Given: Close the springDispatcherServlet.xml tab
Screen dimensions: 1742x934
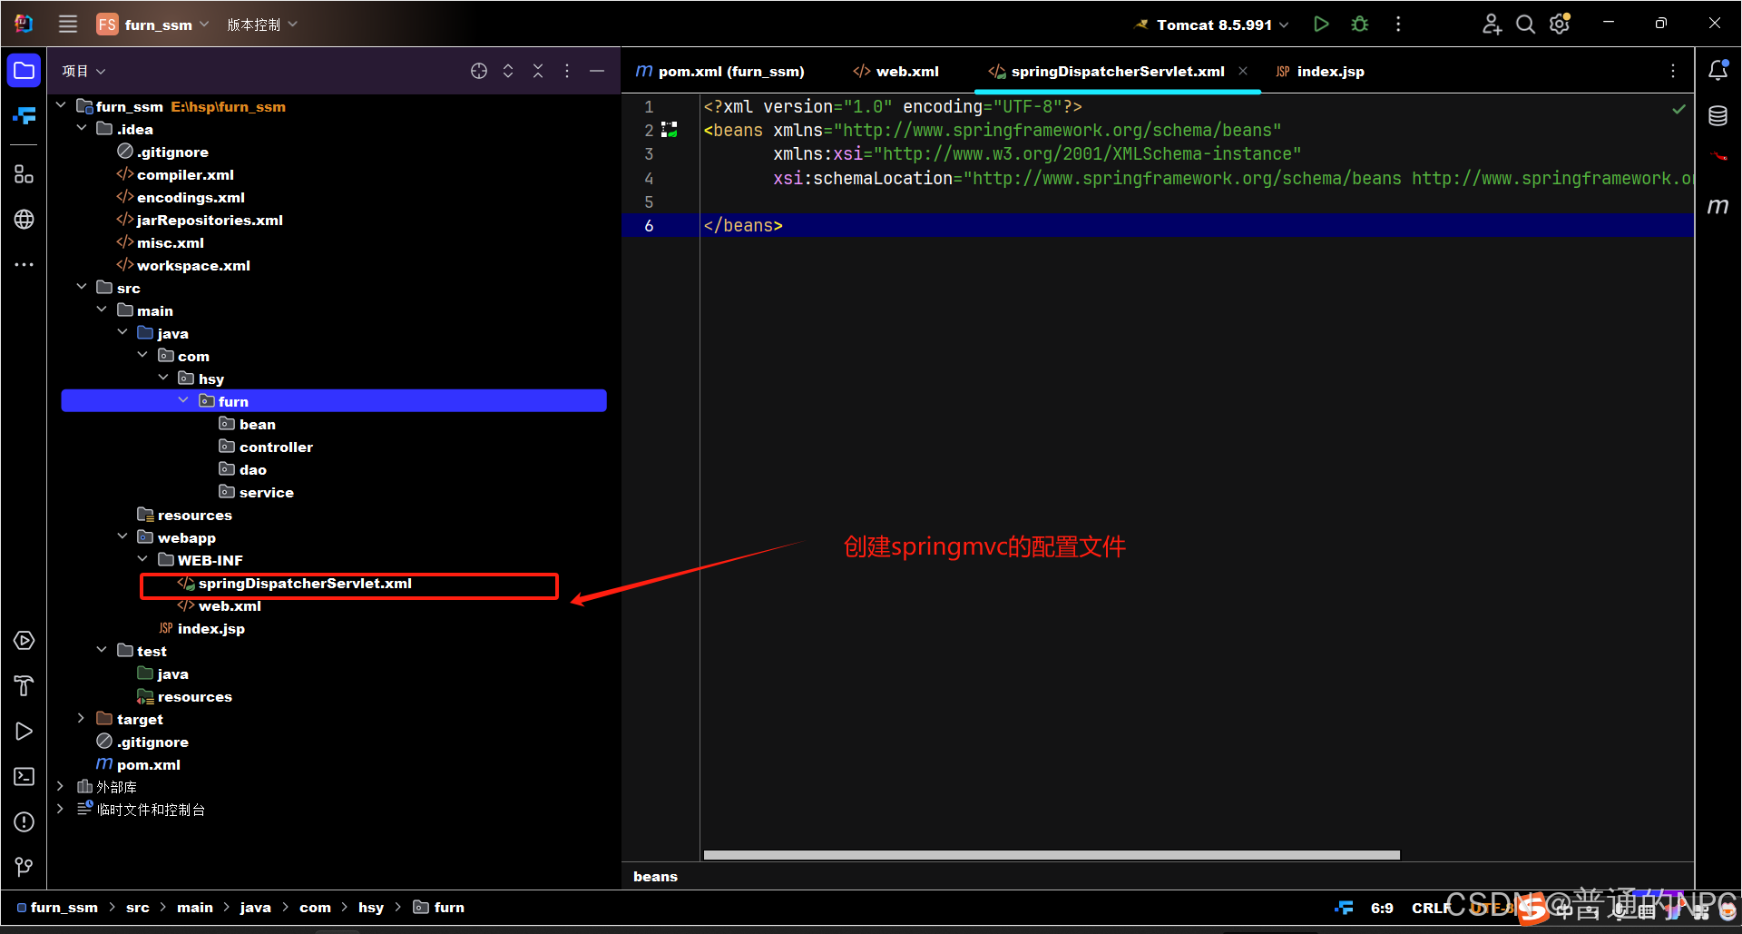Looking at the screenshot, I should 1243,71.
